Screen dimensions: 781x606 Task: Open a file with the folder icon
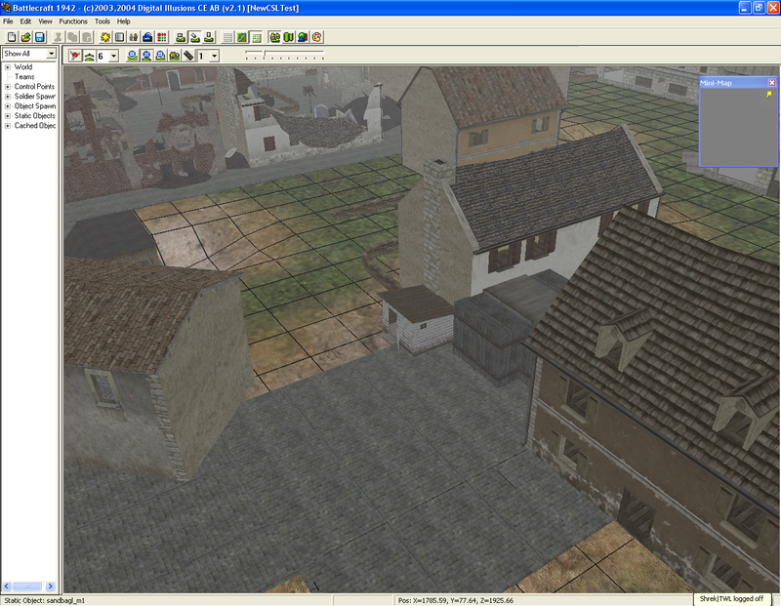pos(26,37)
